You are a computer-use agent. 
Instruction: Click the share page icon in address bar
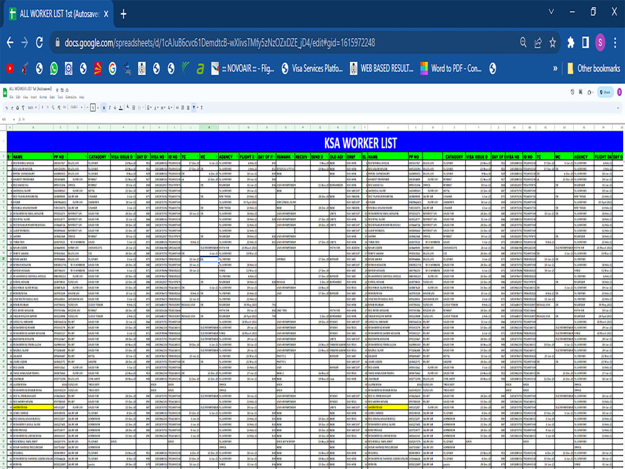[x=538, y=43]
